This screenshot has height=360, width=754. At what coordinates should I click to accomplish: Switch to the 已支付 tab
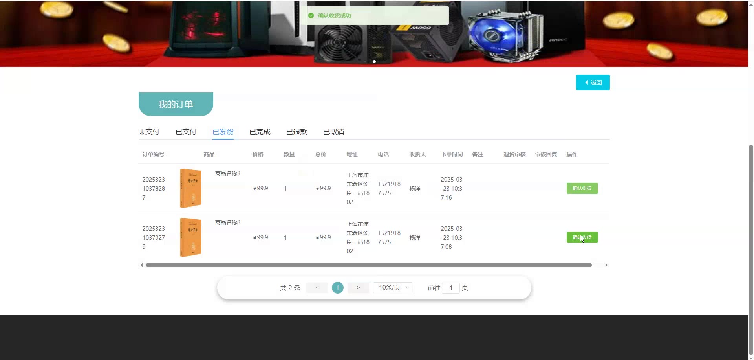(x=186, y=132)
